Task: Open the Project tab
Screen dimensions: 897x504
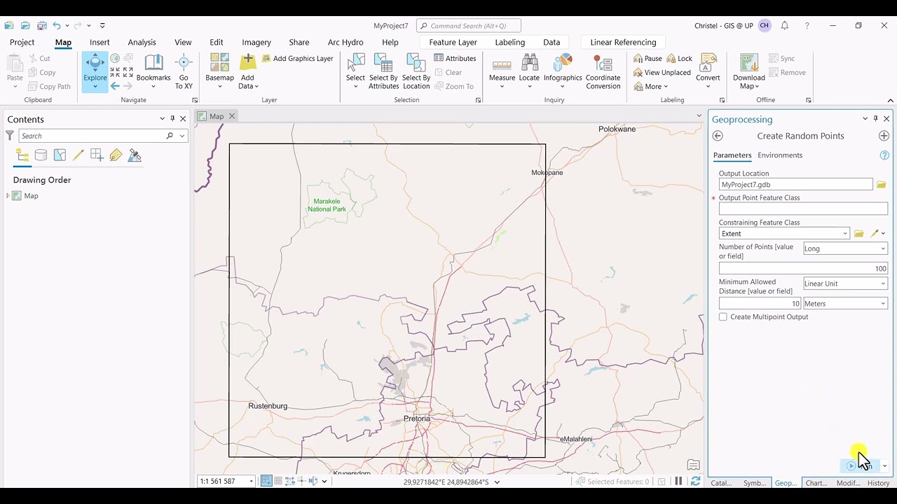Action: [22, 42]
